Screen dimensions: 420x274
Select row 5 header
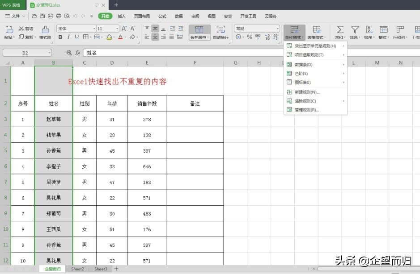5,150
